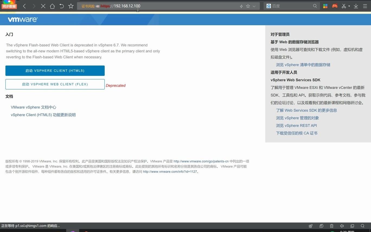This screenshot has width=371, height=232.
Task: Launch the vSphere Web Client (FLEX)
Action: [x=55, y=84]
